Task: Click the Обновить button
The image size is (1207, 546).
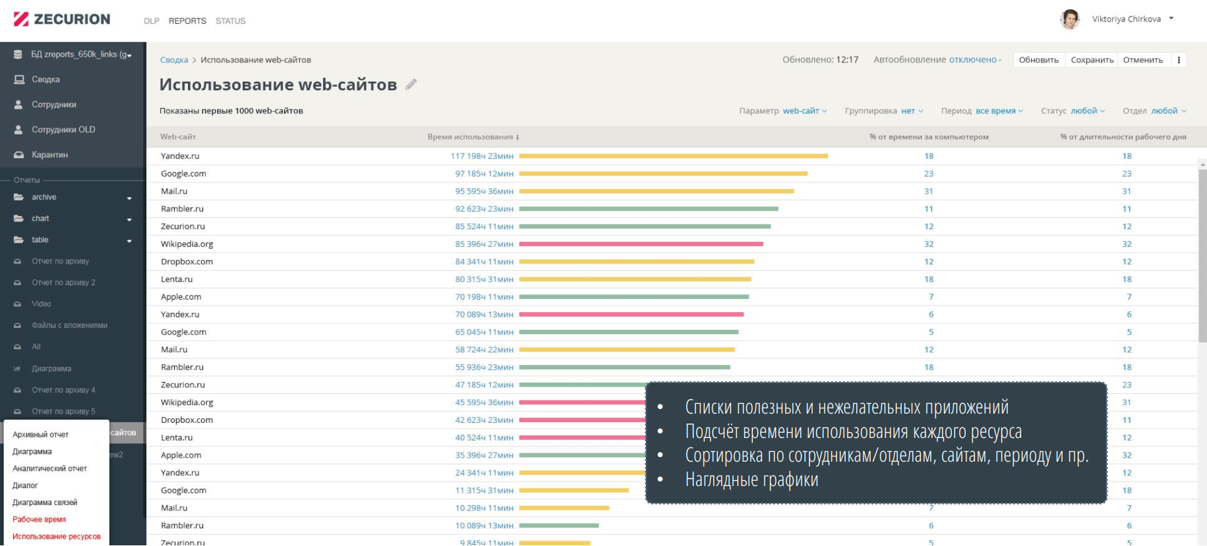Action: pyautogui.click(x=1039, y=60)
